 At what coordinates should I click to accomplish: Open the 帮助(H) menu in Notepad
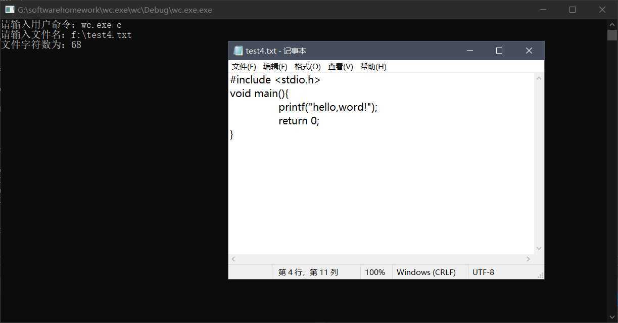[373, 67]
